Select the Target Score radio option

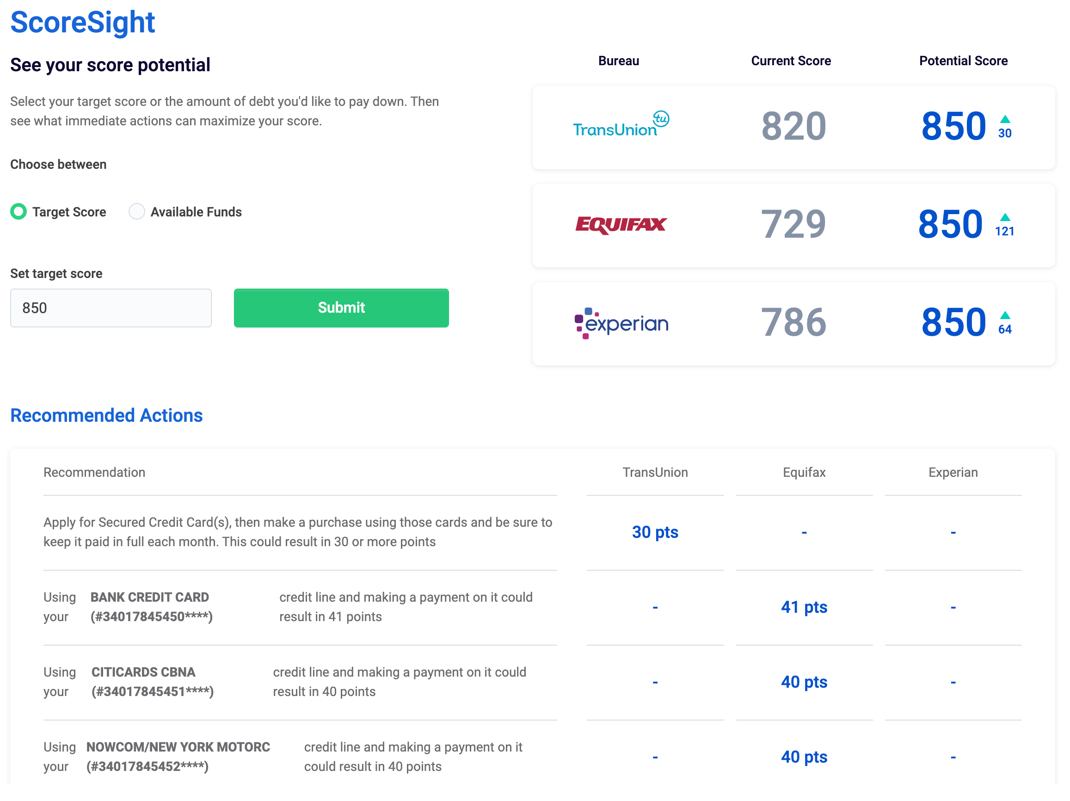(x=18, y=211)
